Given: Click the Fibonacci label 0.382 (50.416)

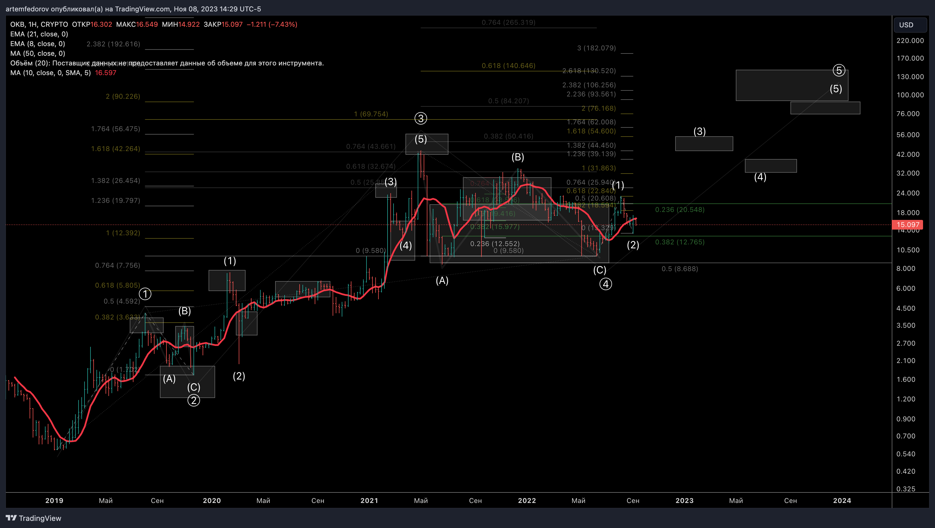Looking at the screenshot, I should pos(508,137).
